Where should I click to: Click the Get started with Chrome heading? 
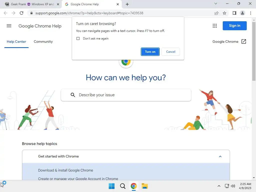point(58,156)
